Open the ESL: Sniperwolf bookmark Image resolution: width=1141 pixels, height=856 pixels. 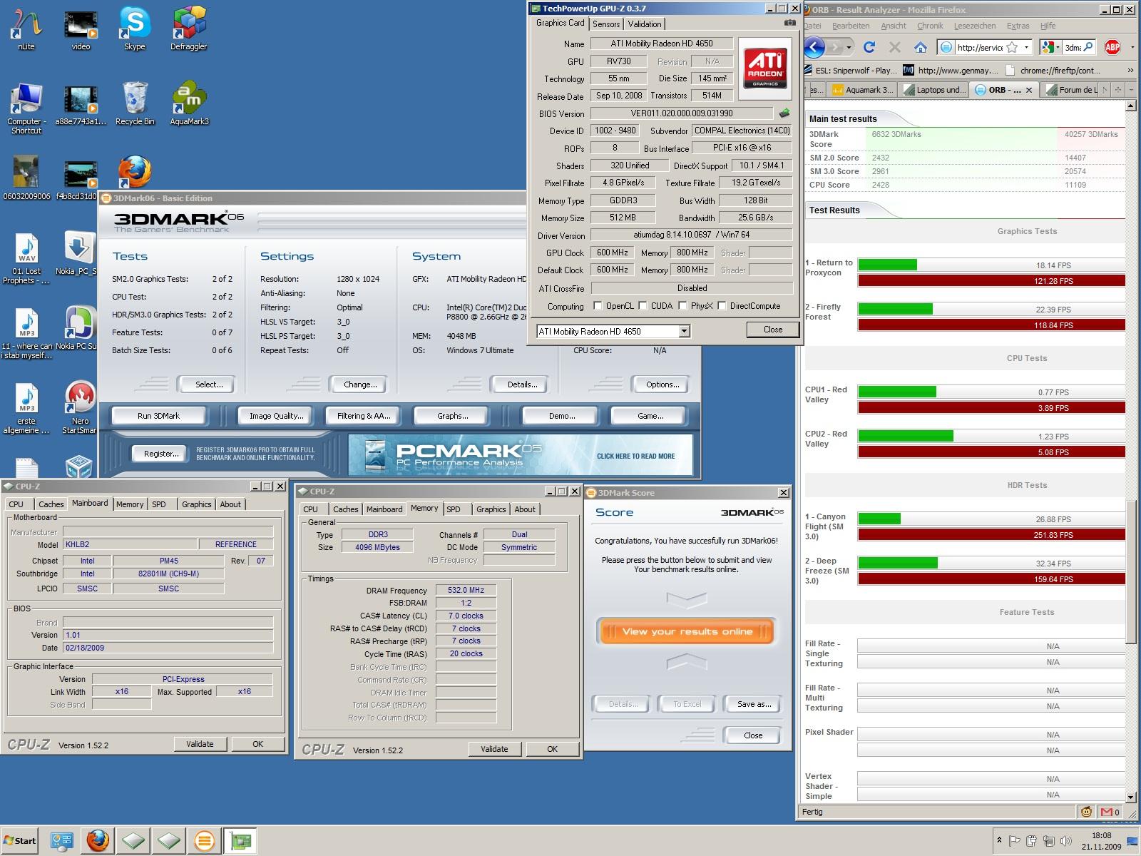850,70
